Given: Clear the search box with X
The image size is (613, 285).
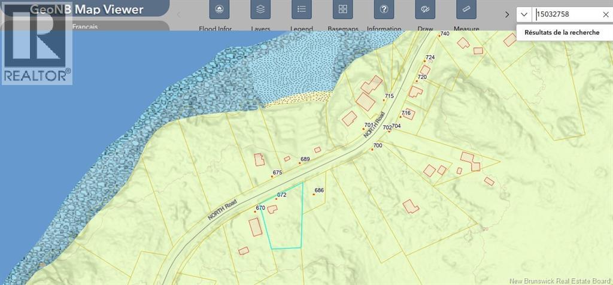Looking at the screenshot, I should [x=605, y=15].
